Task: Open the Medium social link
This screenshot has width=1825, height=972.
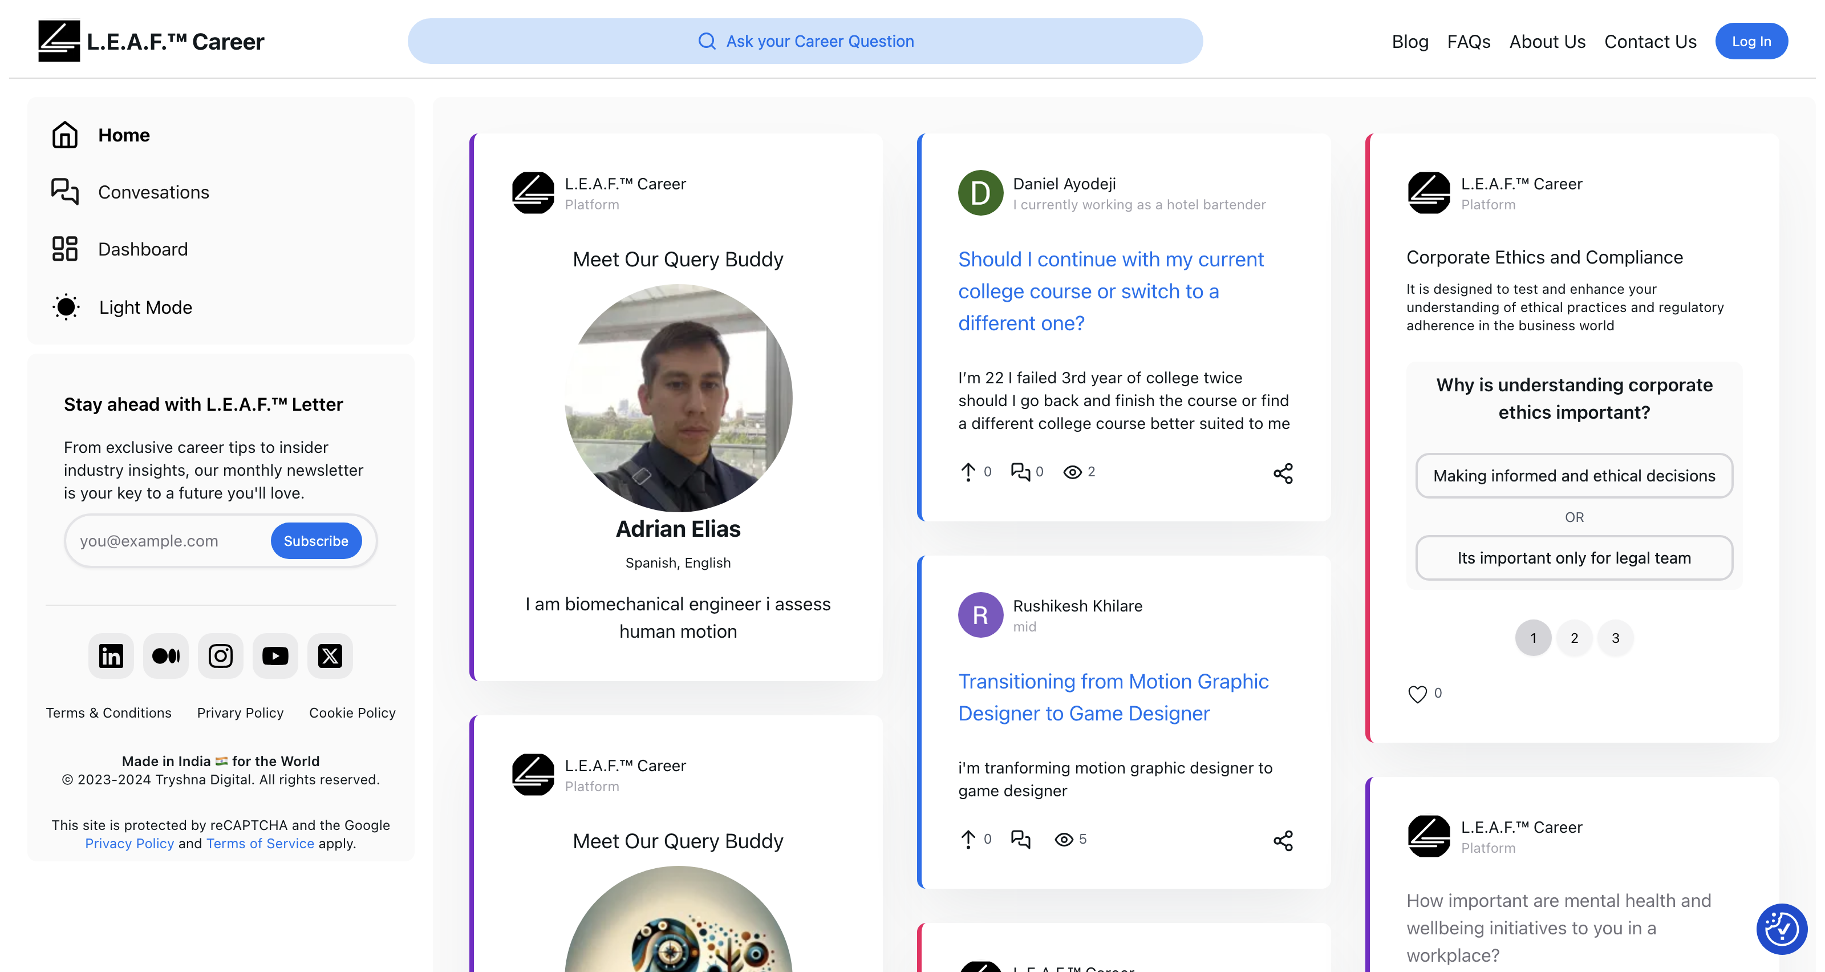Action: pyautogui.click(x=166, y=656)
